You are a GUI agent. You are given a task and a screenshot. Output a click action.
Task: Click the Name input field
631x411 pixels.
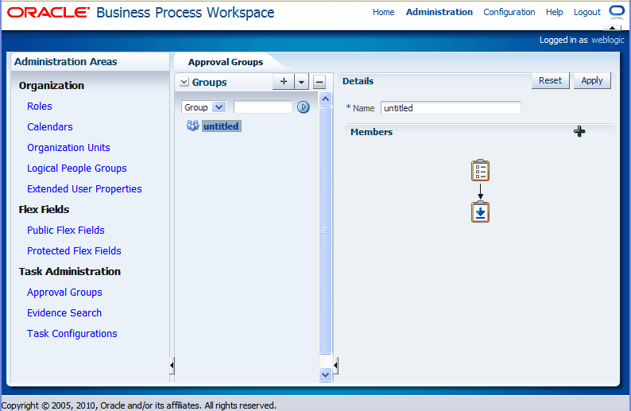click(x=451, y=108)
